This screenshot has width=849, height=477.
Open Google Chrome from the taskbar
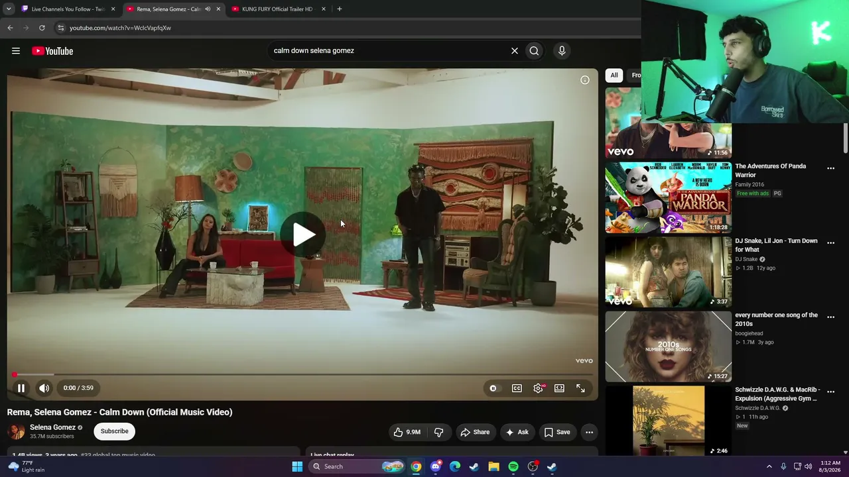(416, 466)
